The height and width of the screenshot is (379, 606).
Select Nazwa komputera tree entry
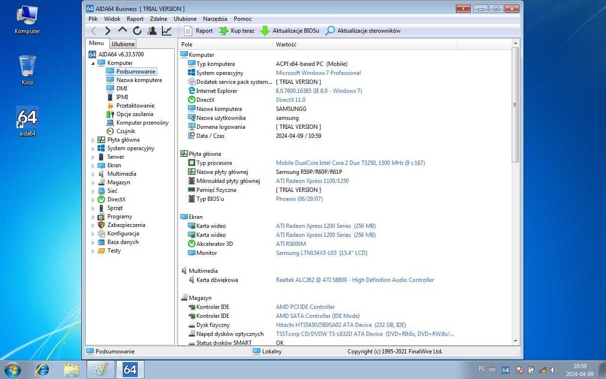point(139,80)
